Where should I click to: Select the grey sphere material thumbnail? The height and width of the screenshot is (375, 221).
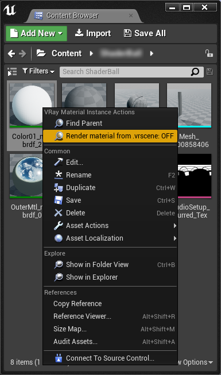tap(84, 95)
